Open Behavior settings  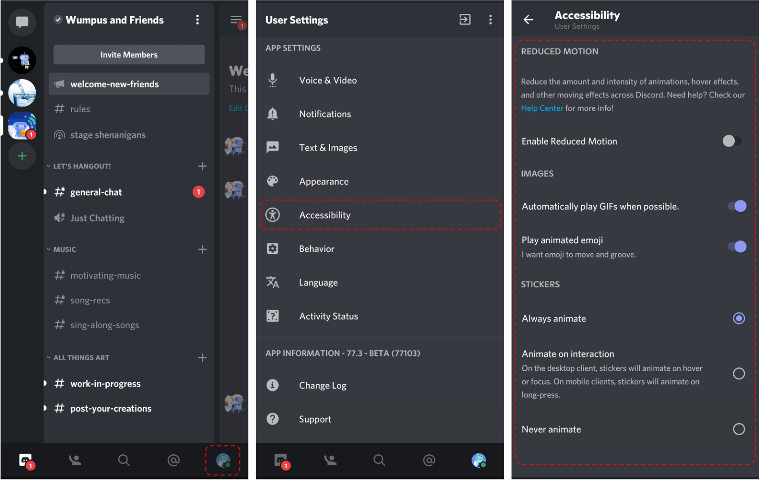click(380, 249)
